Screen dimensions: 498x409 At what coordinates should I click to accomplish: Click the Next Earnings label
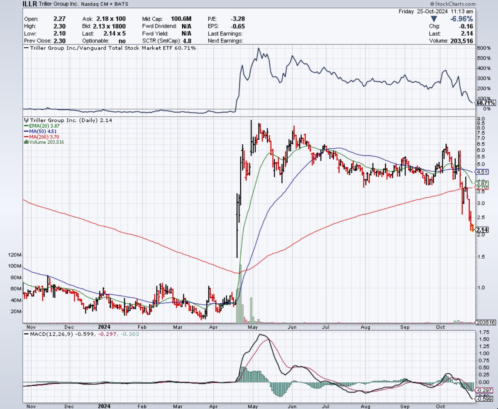click(x=225, y=41)
